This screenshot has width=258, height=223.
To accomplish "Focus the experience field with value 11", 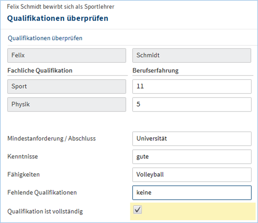I will click(191, 86).
